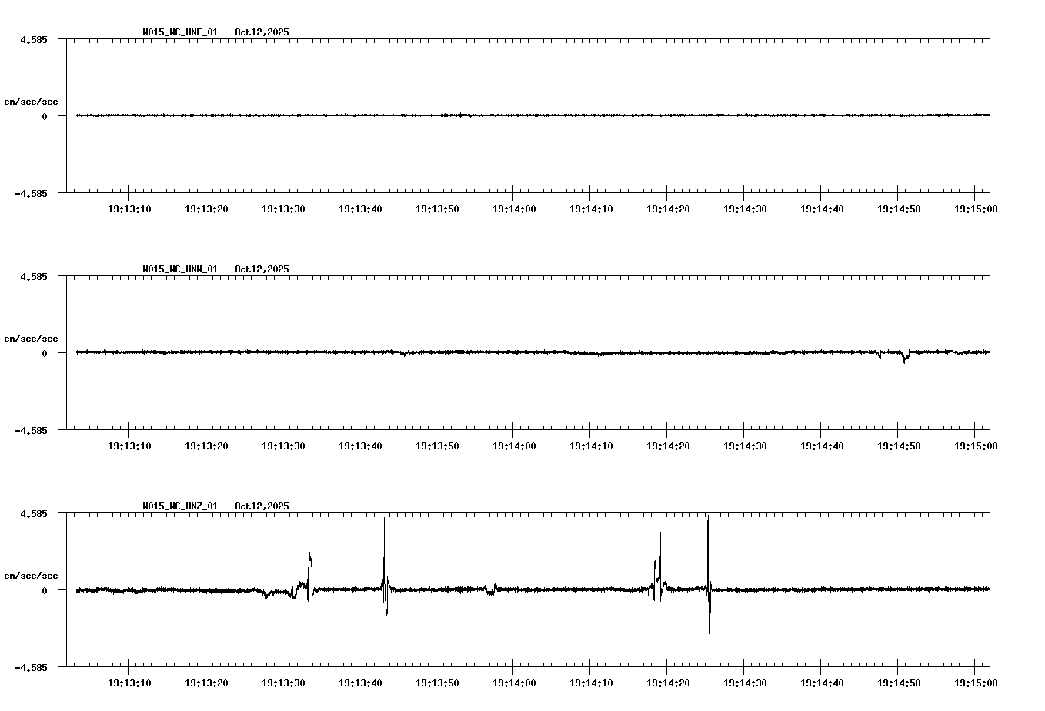Click the large spike near 19:13:42 on HNZ
Viewport: 1045px width, 711px height.
tap(384, 539)
